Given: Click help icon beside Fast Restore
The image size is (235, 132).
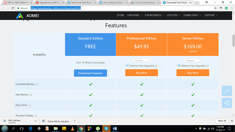Looking at the screenshot, I should click(31, 95).
